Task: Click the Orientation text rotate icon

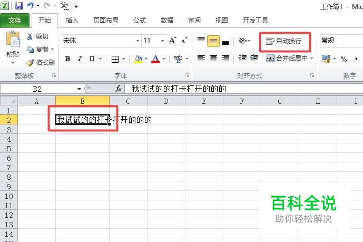Action: click(242, 41)
